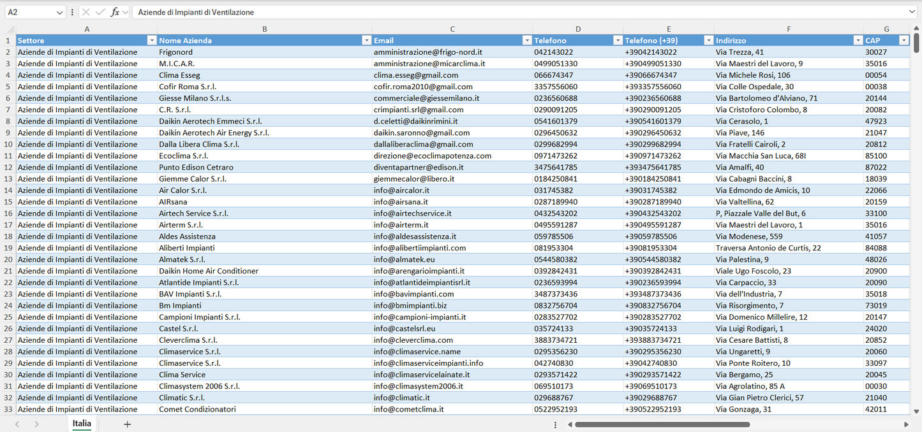Select the Frigonord cell
This screenshot has width=922, height=432.
click(265, 52)
